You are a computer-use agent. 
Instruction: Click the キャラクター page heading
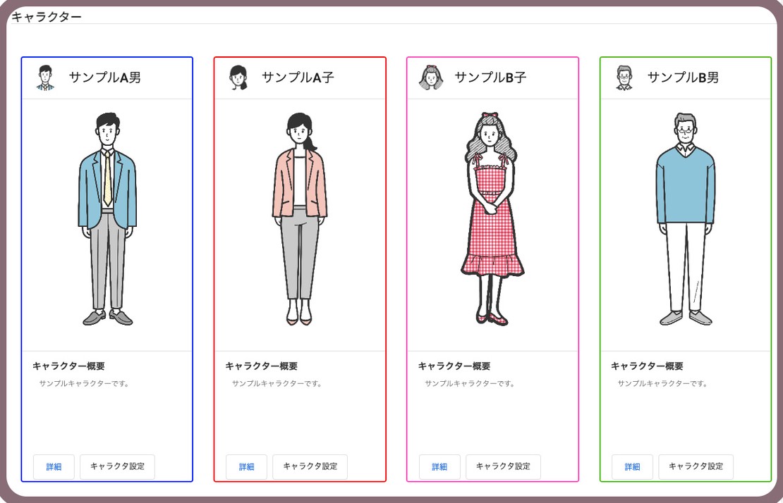[47, 17]
